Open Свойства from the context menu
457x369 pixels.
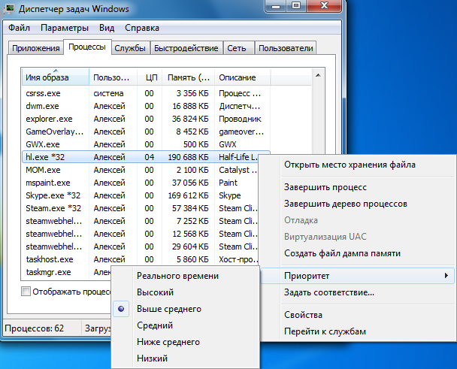[303, 315]
